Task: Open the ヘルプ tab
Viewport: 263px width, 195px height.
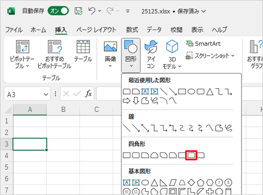Action: tap(219, 30)
